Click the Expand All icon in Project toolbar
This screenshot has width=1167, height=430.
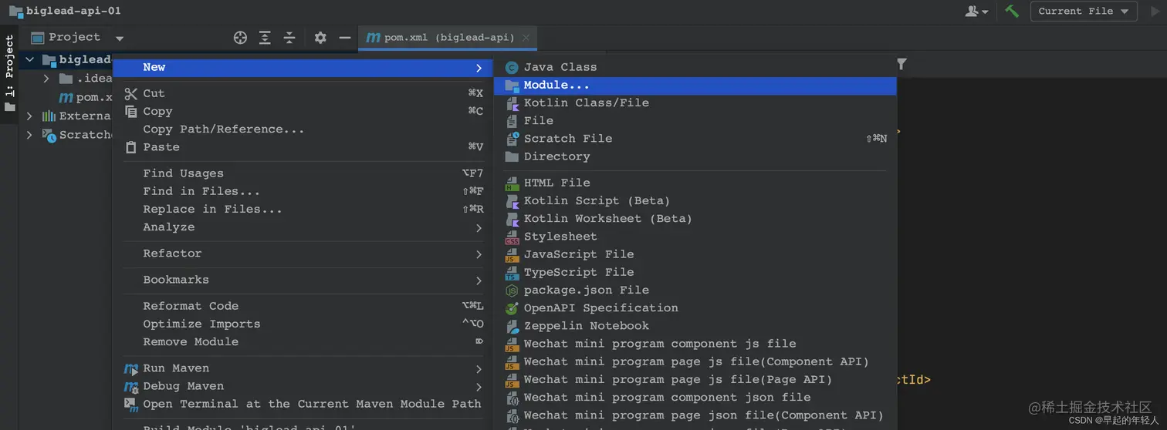265,37
